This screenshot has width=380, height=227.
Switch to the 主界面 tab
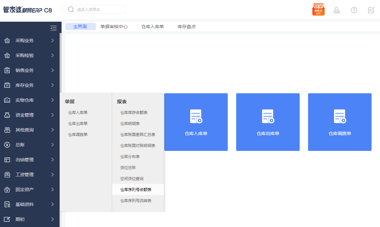click(x=80, y=27)
